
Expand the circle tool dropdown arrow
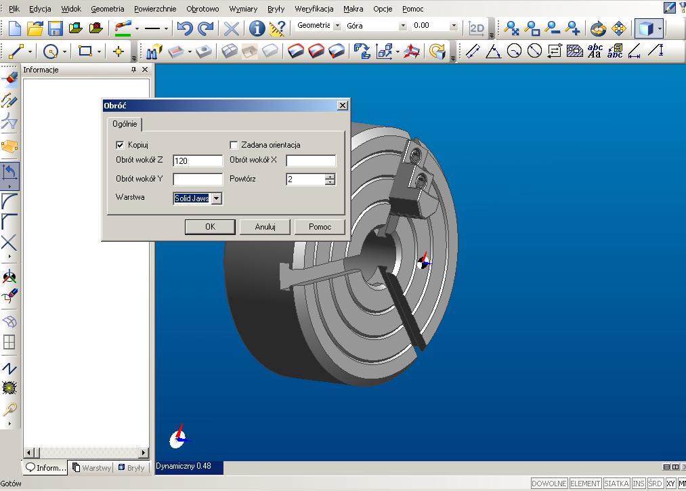click(64, 51)
